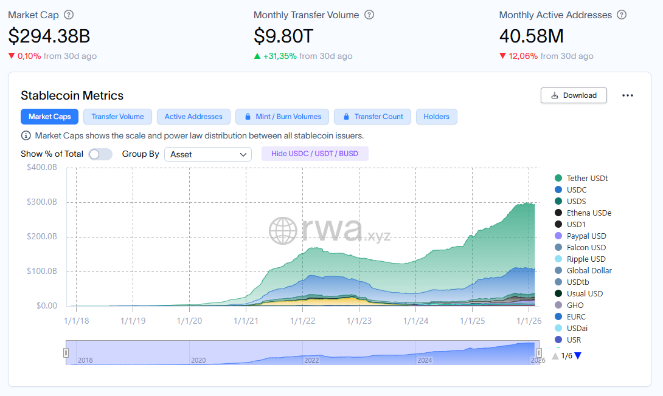Image resolution: width=663 pixels, height=396 pixels.
Task: Click the 0,10% decrease text
Action: pos(29,56)
